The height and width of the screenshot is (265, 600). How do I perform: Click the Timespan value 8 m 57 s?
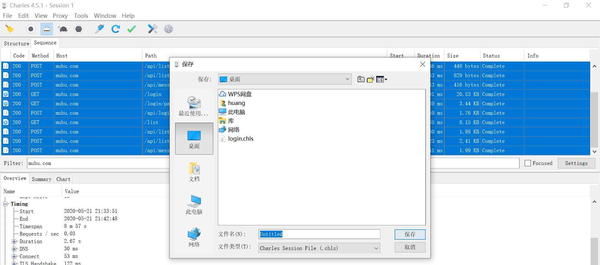[75, 226]
